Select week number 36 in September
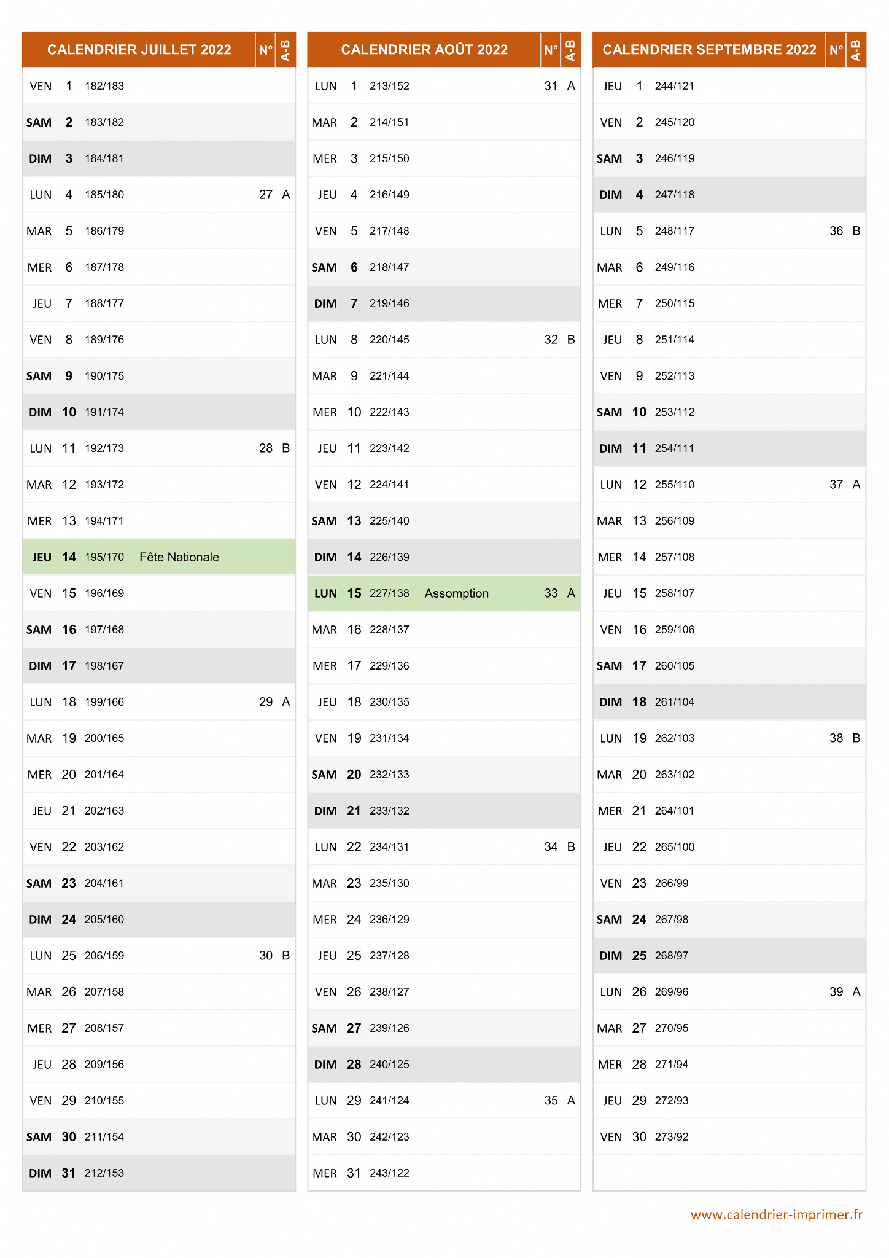 coord(836,231)
